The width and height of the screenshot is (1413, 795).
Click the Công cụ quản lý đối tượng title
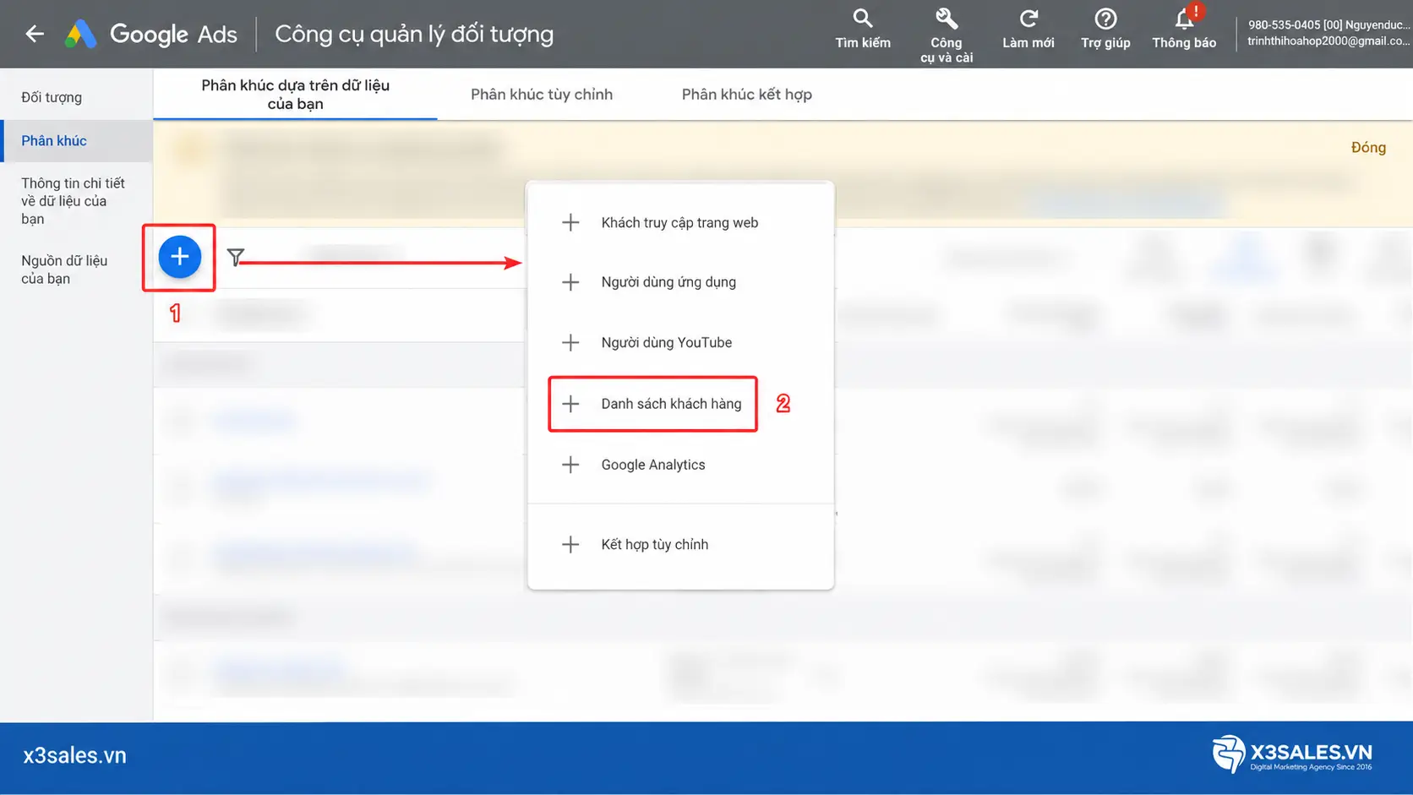[414, 34]
